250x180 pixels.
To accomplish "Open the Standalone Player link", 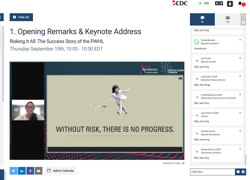I will [x=173, y=163].
